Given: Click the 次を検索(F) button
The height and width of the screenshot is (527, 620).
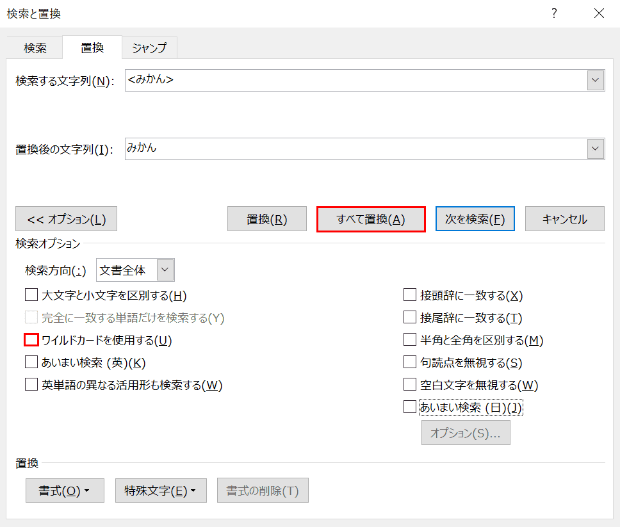Looking at the screenshot, I should 475,218.
